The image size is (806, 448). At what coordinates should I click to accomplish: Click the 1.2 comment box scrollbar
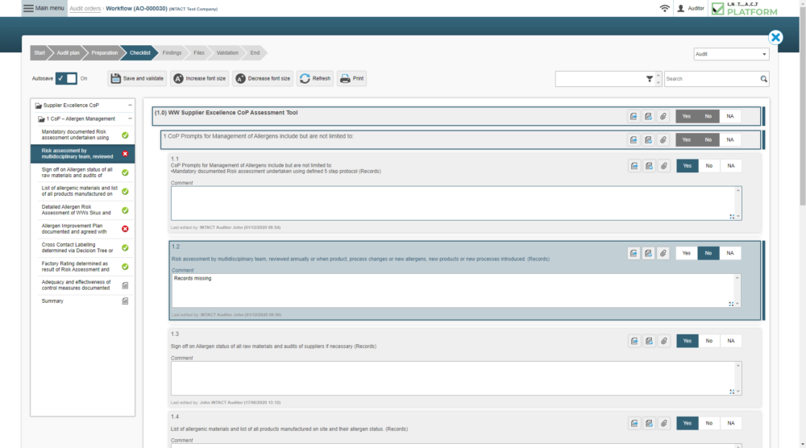click(737, 291)
